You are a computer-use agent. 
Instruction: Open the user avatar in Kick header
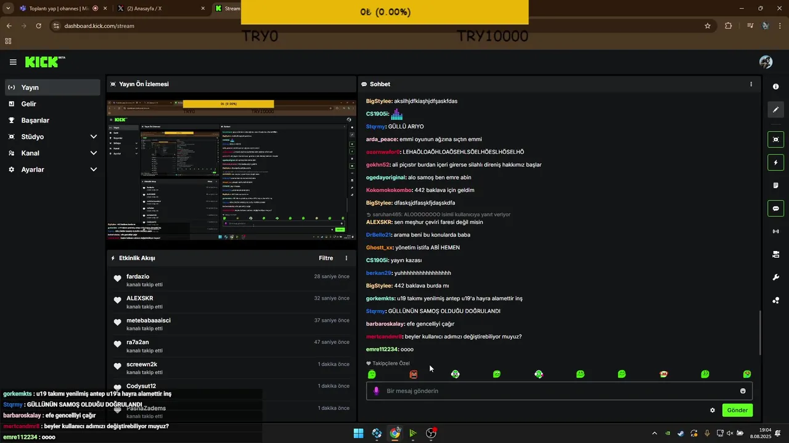[x=766, y=62]
